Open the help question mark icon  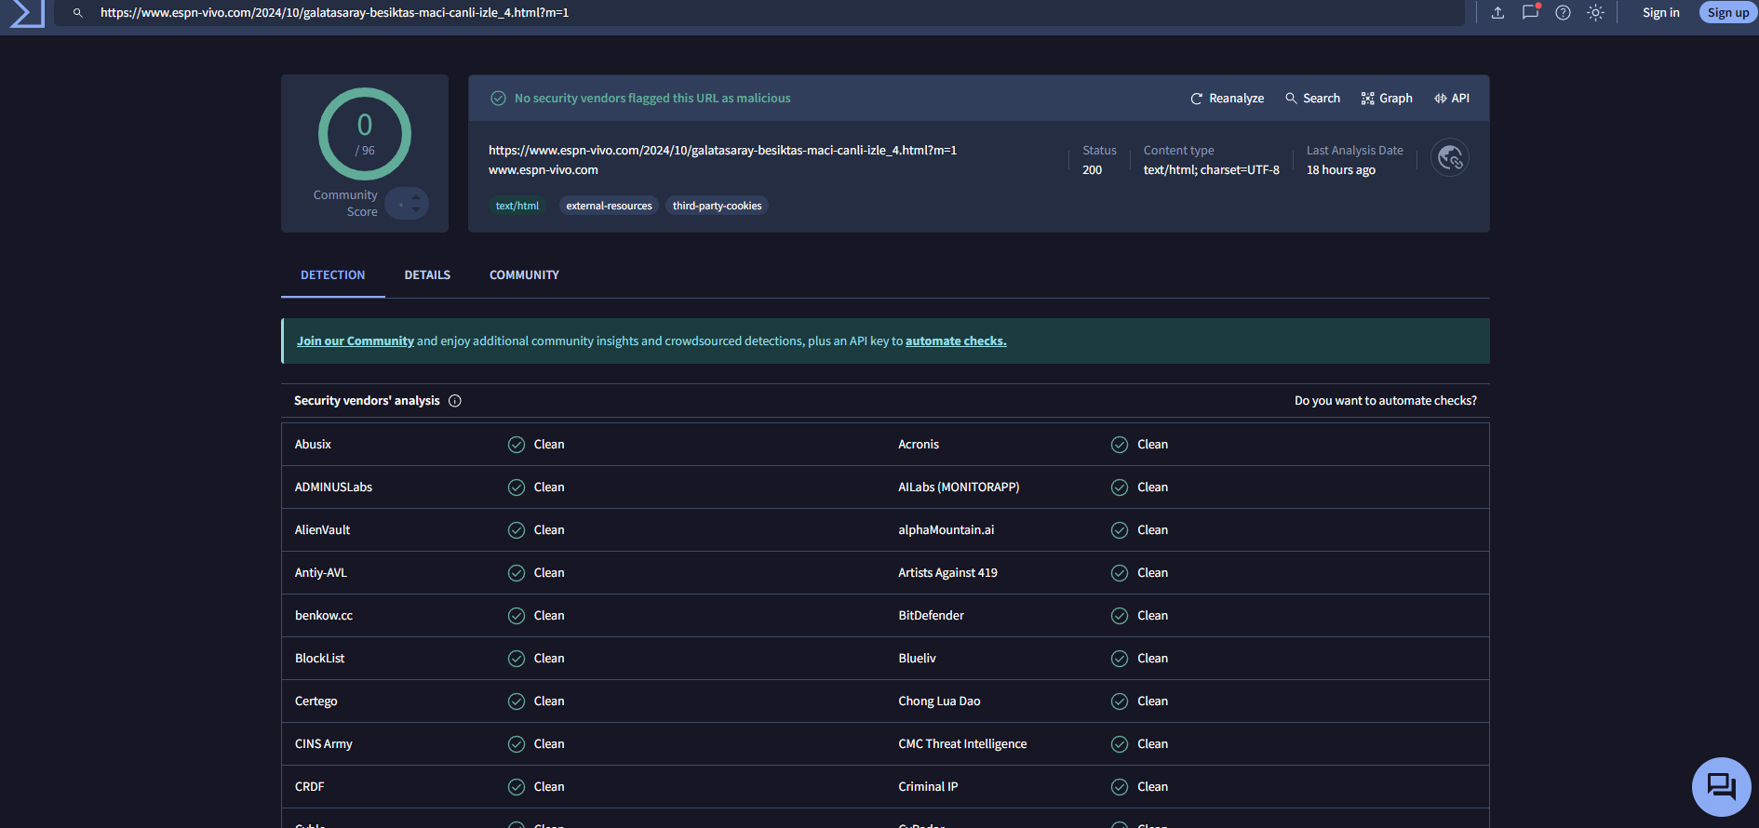click(1563, 13)
